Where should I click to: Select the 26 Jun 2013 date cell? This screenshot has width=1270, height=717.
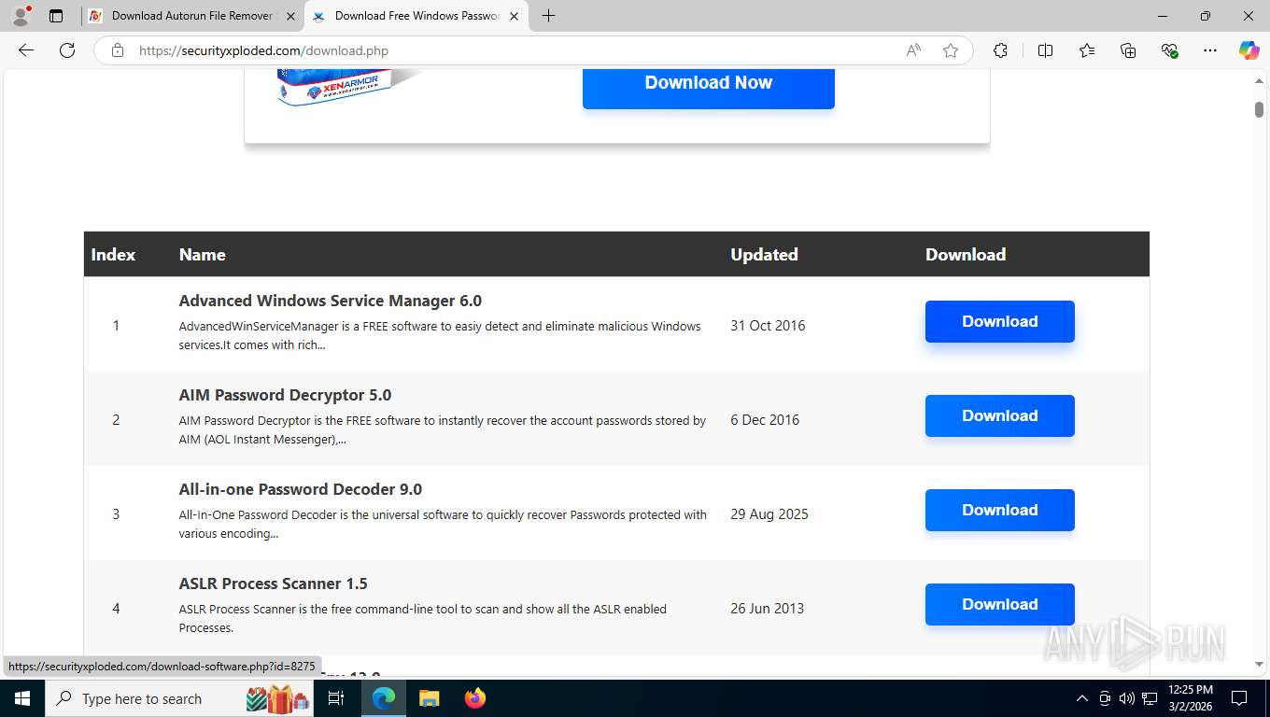pos(767,609)
